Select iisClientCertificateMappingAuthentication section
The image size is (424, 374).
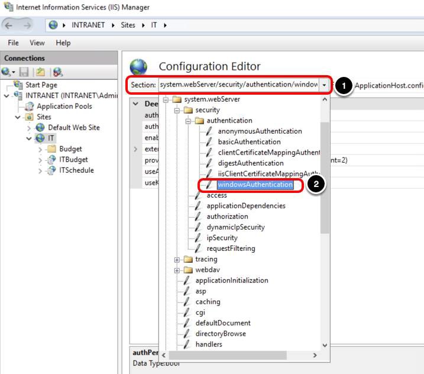269,174
